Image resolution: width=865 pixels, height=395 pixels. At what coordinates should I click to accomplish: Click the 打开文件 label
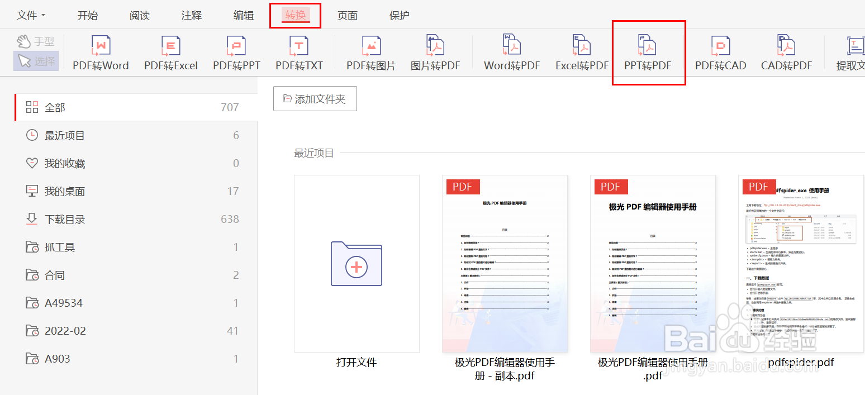pos(357,363)
